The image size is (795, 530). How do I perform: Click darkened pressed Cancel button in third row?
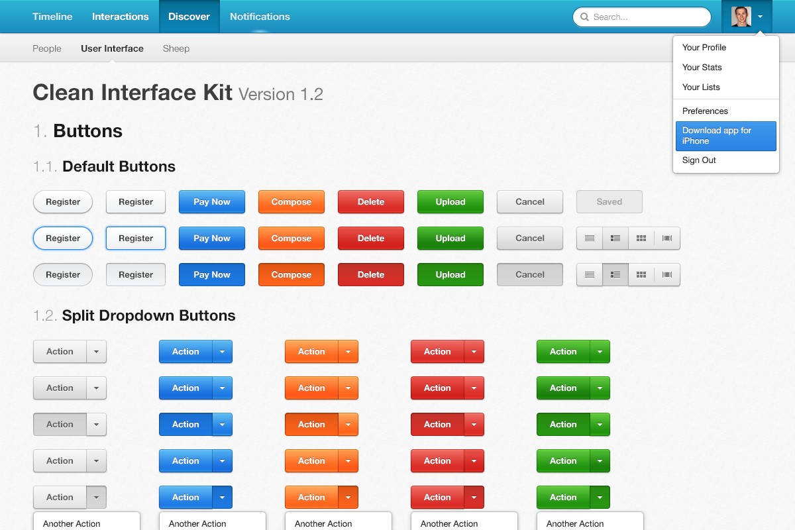[x=530, y=275]
